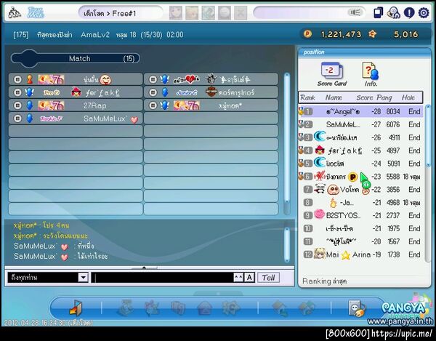Expand the chat log with the up arrow handle
Viewport: 436px width, 341px height.
(144, 268)
